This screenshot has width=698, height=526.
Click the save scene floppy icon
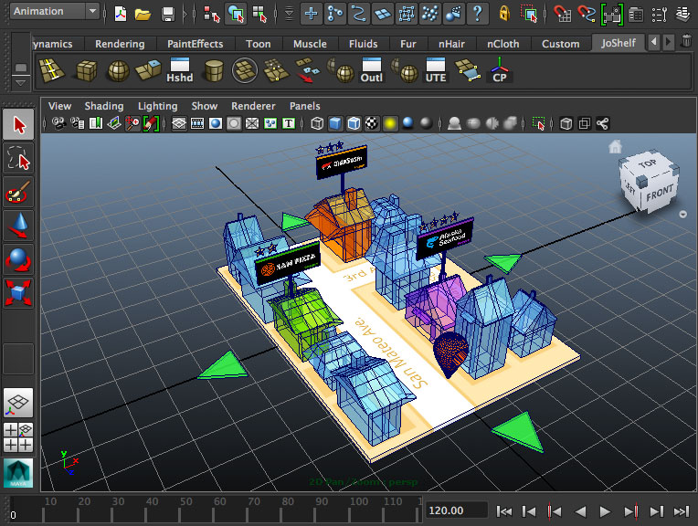167,13
